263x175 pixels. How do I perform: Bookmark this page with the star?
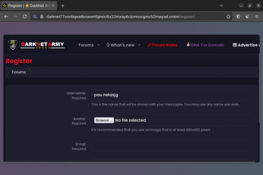pyautogui.click(x=228, y=16)
